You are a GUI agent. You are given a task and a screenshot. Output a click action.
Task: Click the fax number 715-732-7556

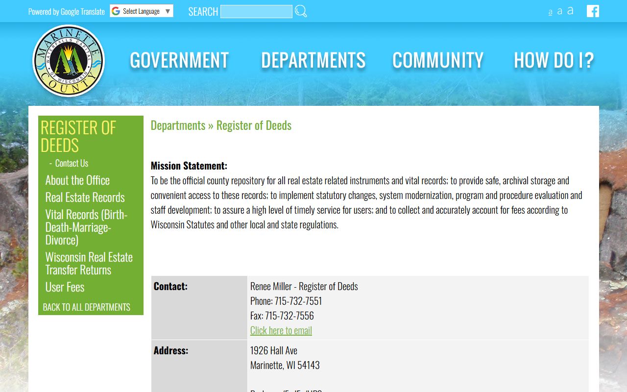[289, 316]
